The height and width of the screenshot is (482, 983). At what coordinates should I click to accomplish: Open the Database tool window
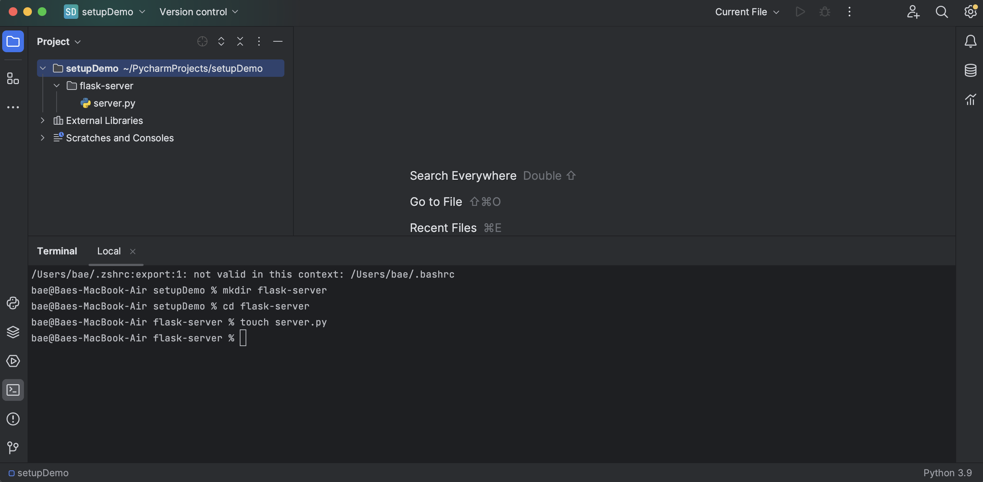click(970, 70)
